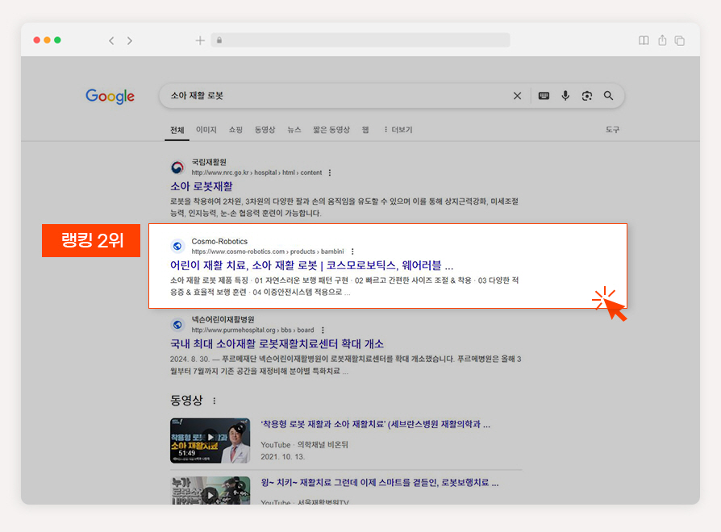The image size is (721, 532).
Task: Open 소아 로봇재활 result link
Action: pos(202,186)
